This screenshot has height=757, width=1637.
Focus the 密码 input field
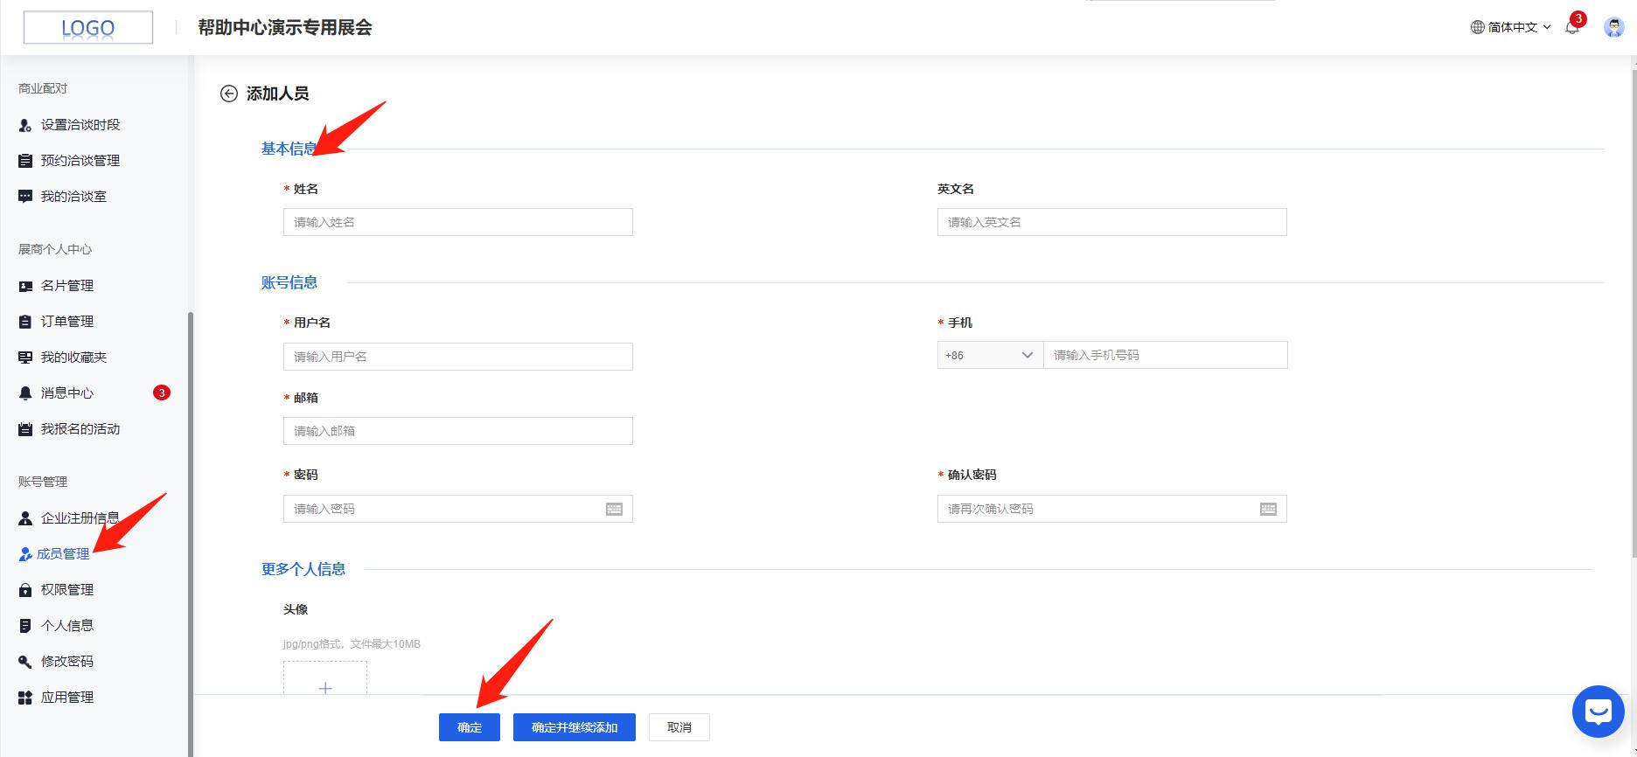(458, 509)
